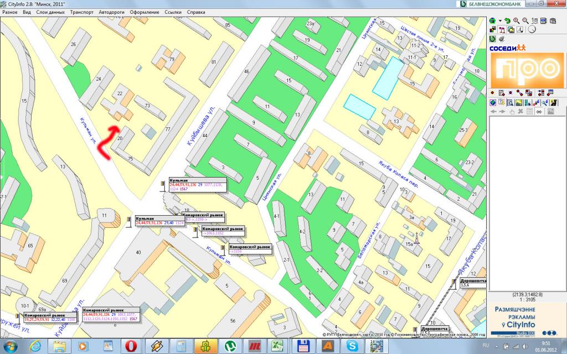Click the Якуба Коласа пер. street label
The width and height of the screenshot is (567, 354).
pyautogui.click(x=399, y=175)
